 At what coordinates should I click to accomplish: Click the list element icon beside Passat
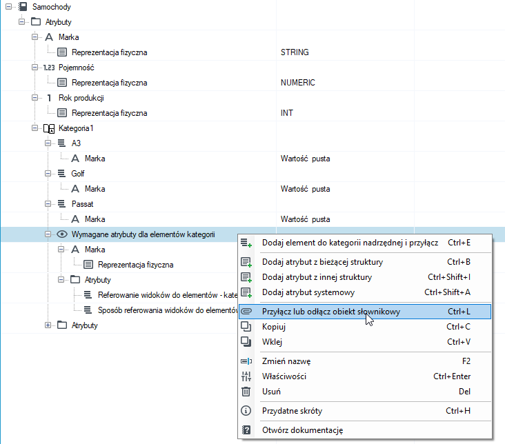[x=61, y=204]
